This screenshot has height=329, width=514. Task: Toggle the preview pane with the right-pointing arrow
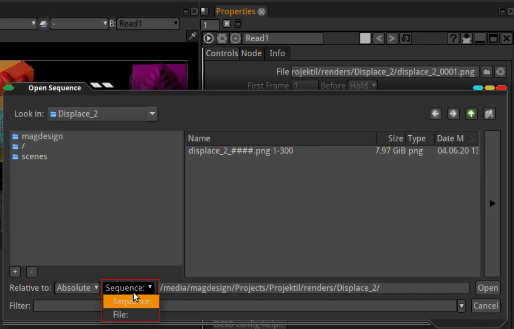point(492,203)
